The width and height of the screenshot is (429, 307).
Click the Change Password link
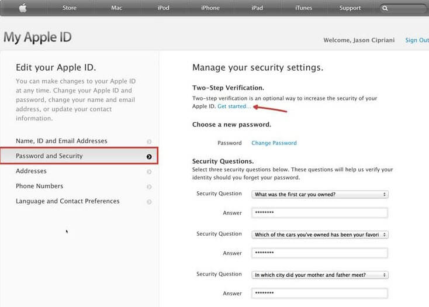click(274, 143)
